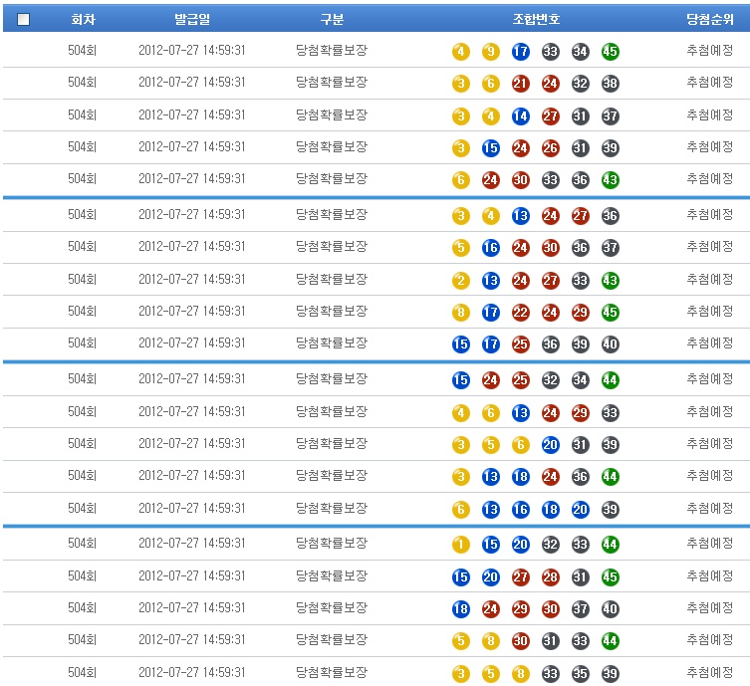Click the red number 21 ball
This screenshot has height=686, width=750.
pyautogui.click(x=520, y=84)
